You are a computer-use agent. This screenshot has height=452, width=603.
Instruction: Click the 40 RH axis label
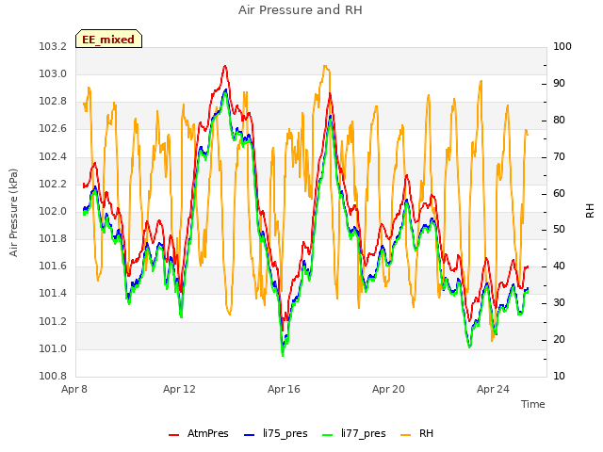point(559,266)
